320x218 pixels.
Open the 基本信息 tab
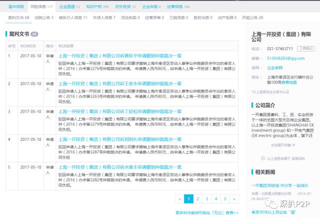click(16, 7)
